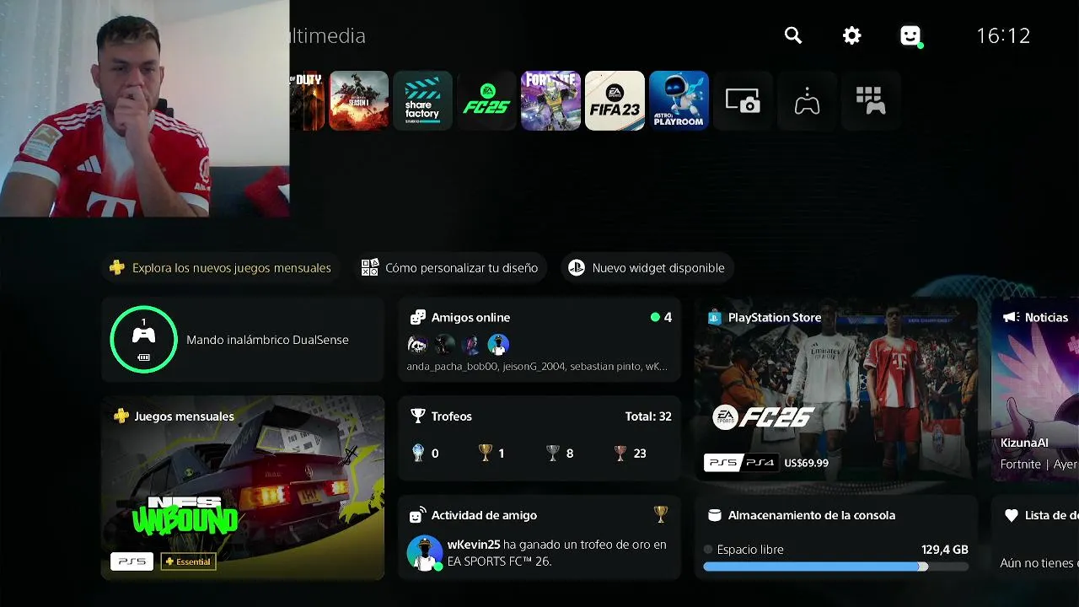Launch the Share Factory Studio app
The width and height of the screenshot is (1079, 607).
[x=422, y=100]
